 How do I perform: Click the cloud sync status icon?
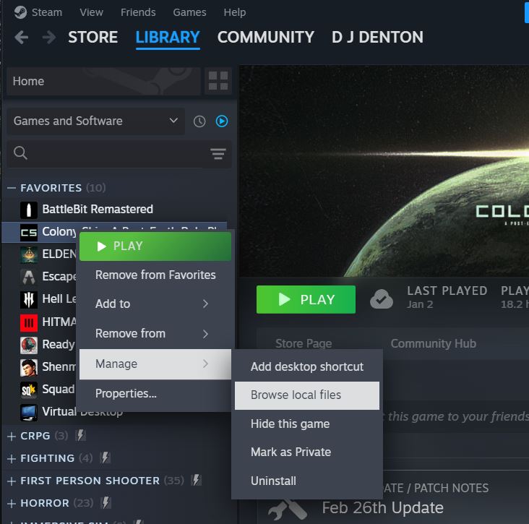(382, 299)
